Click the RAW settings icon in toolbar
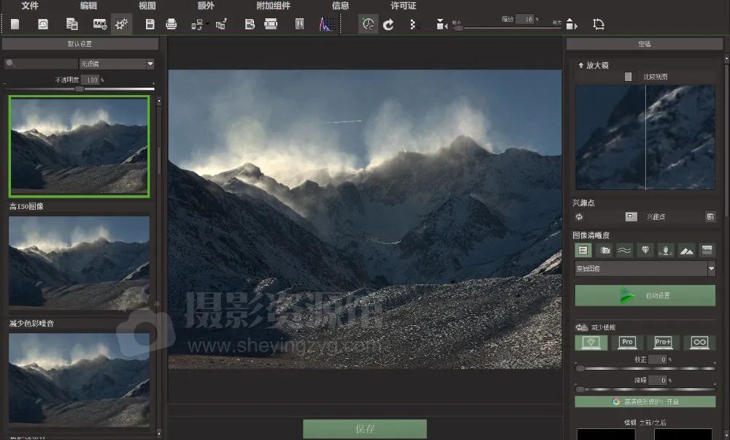Viewport: 730px width, 440px height. (99, 24)
